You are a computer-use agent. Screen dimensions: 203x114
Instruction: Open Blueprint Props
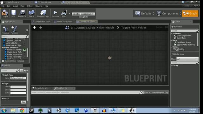click(x=43, y=13)
